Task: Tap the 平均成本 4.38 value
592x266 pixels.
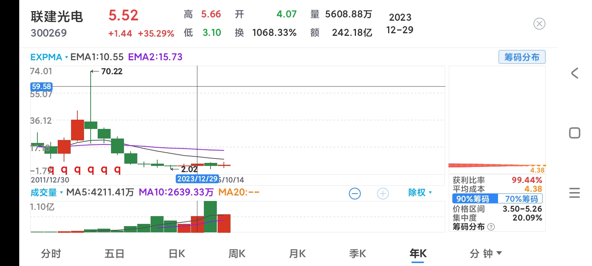Action: coord(533,189)
